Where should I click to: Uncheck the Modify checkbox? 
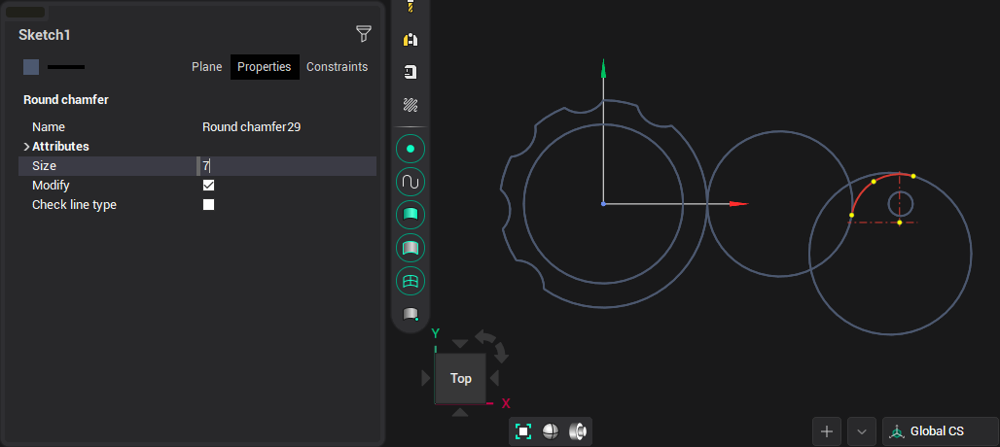tap(208, 186)
